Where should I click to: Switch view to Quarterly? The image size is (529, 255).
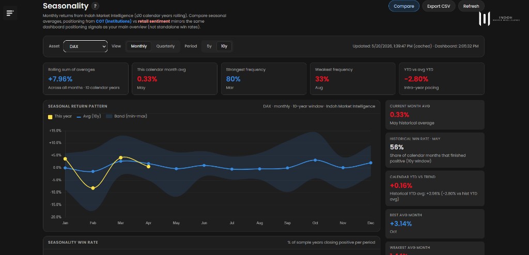165,46
